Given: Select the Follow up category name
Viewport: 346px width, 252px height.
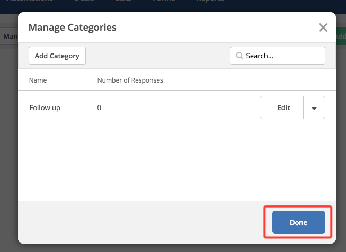Looking at the screenshot, I should [45, 107].
